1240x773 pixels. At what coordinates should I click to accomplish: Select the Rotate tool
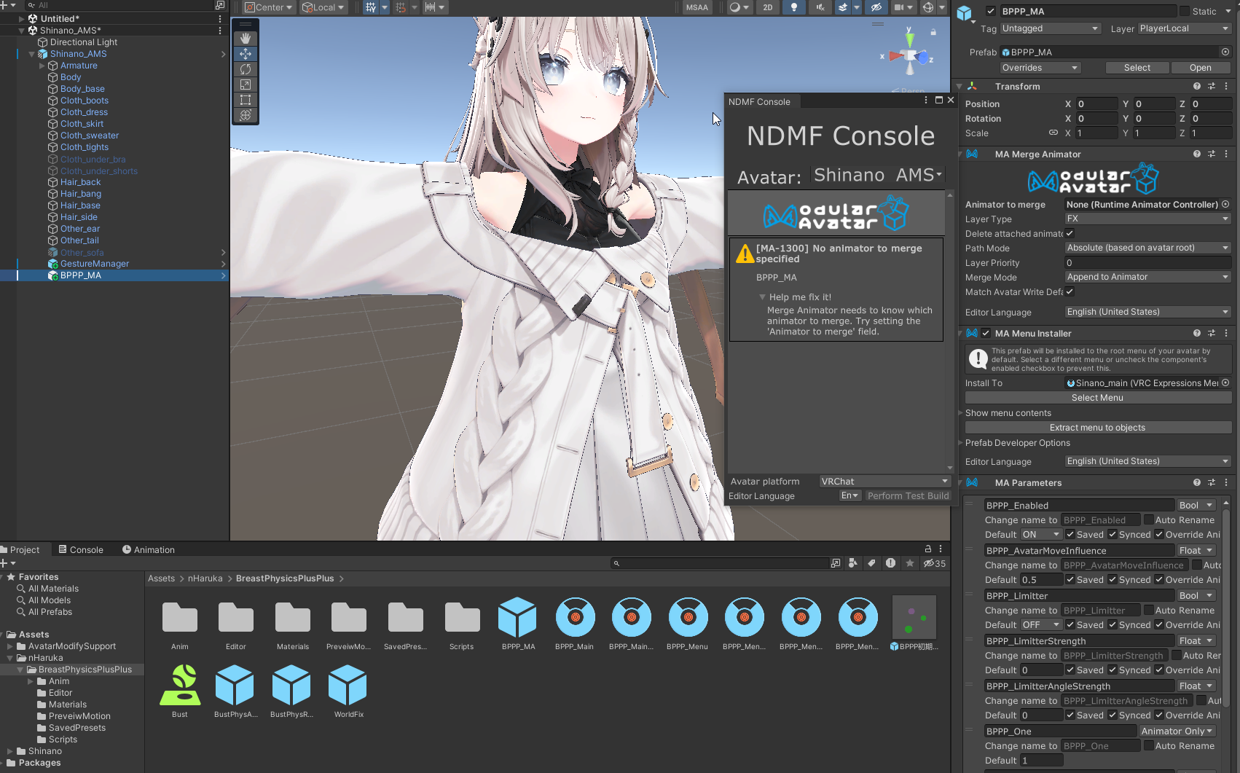pos(246,69)
